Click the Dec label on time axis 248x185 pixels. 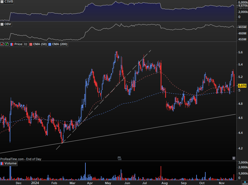[x=19, y=183]
